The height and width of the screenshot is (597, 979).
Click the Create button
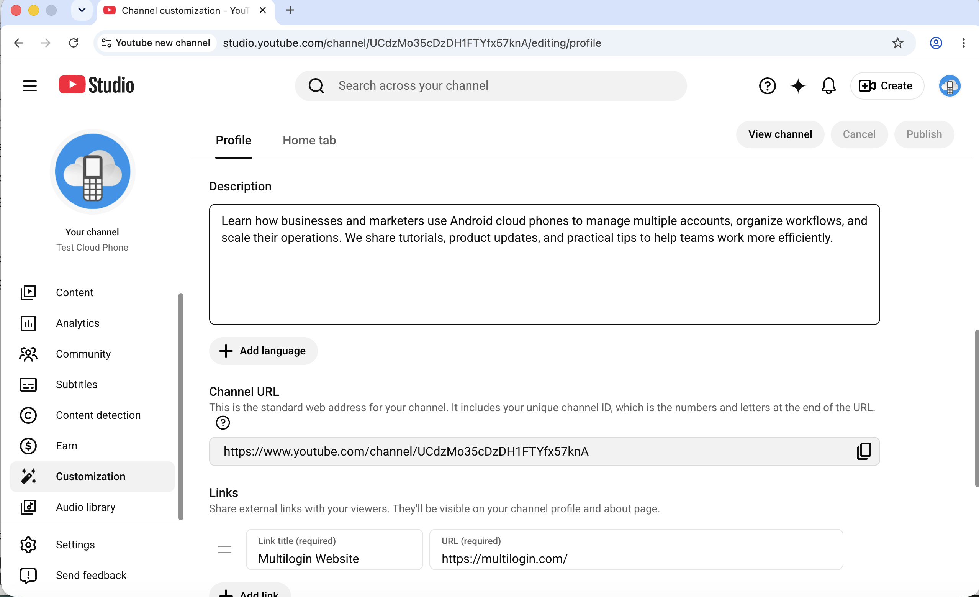click(887, 86)
